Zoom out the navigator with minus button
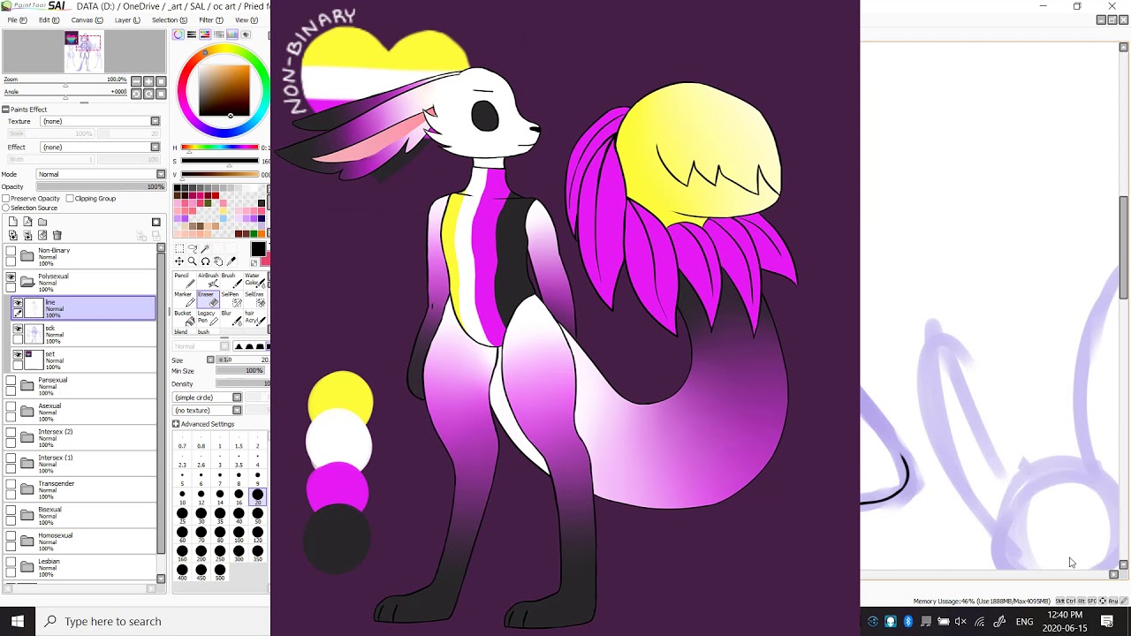The width and height of the screenshot is (1131, 636). coord(136,81)
